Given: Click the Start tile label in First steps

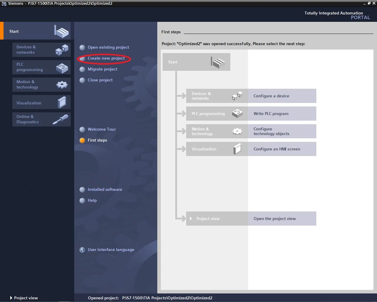Looking at the screenshot, I should tap(173, 62).
